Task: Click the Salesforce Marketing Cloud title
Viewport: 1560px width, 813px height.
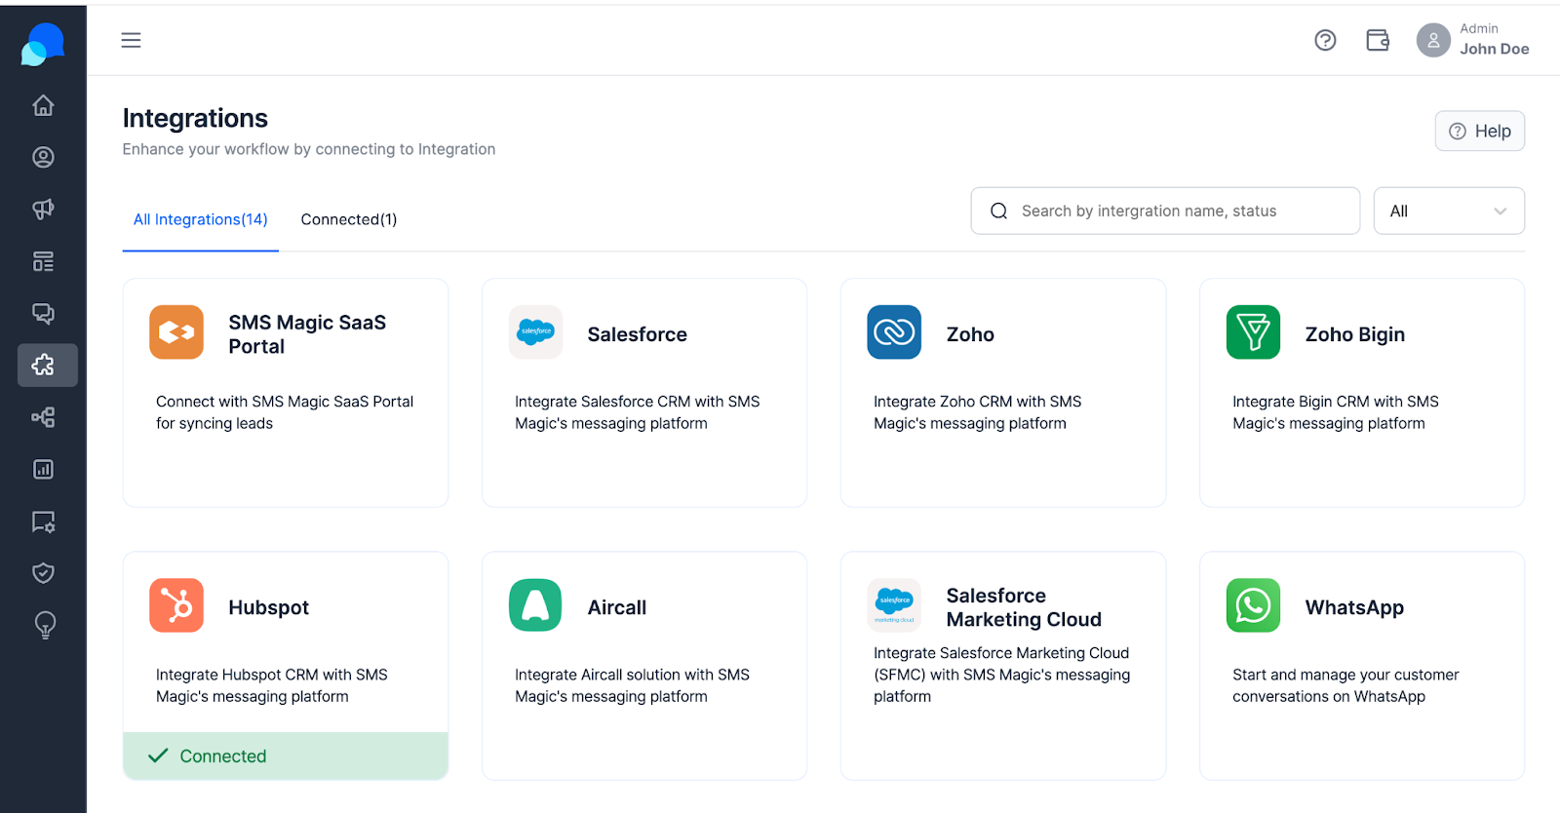Action: [1024, 607]
